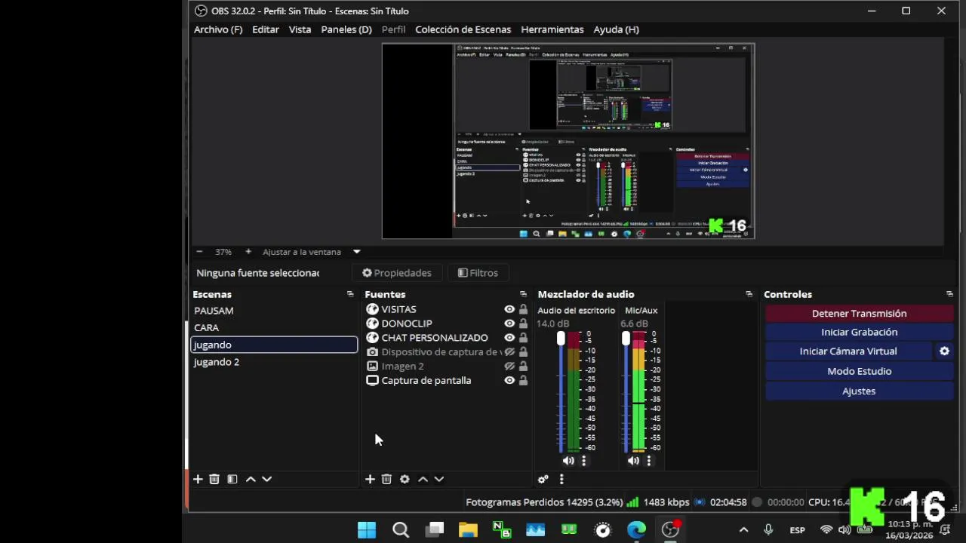This screenshot has width=966, height=543.
Task: Move scene up in Escenas list
Action: pyautogui.click(x=251, y=479)
